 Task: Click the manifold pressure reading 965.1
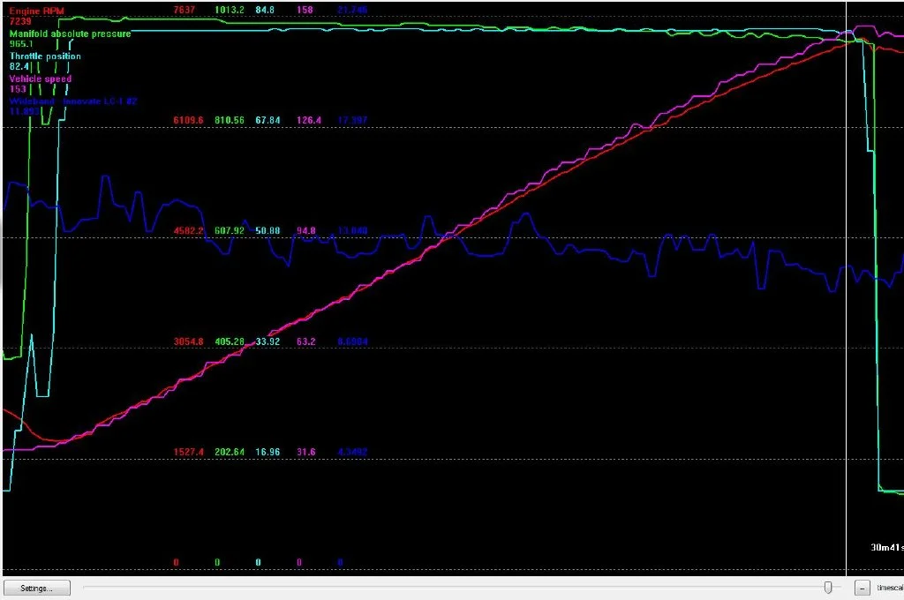coord(21,44)
